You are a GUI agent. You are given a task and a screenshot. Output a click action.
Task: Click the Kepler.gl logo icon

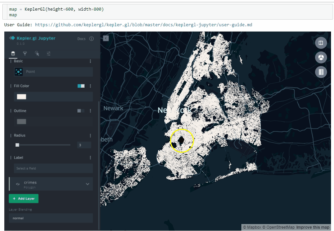click(x=12, y=38)
